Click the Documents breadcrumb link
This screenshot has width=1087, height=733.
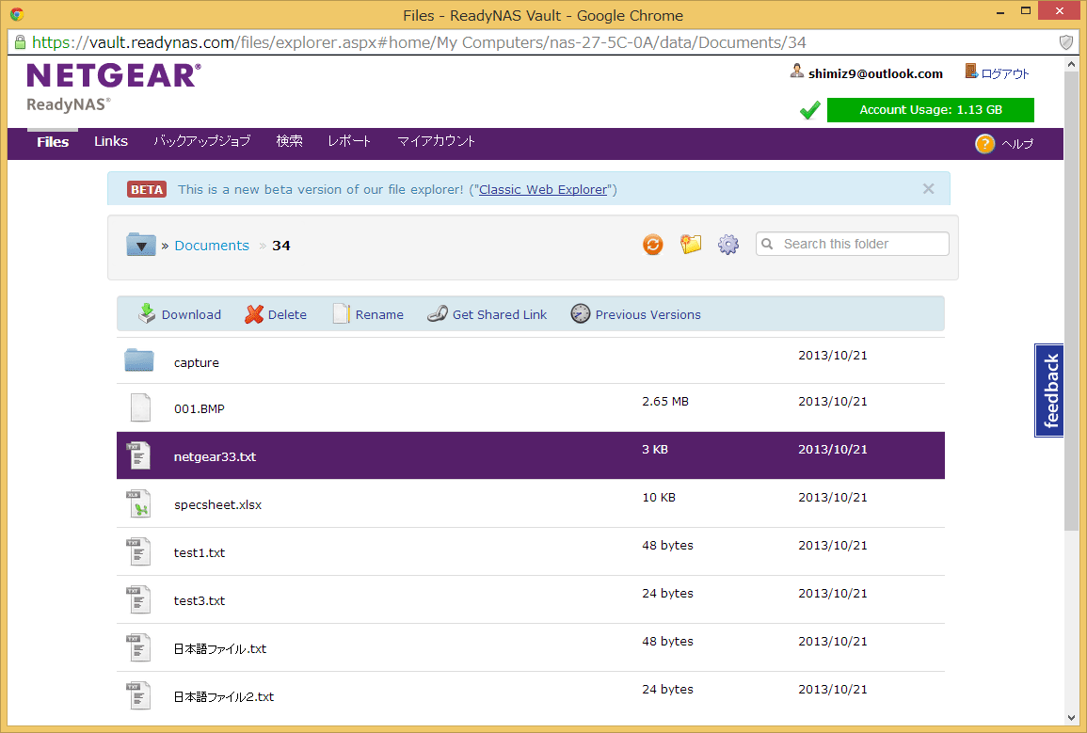[212, 246]
